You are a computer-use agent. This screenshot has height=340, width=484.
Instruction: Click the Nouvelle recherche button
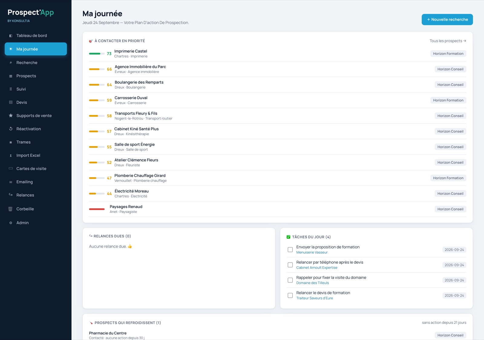447,19
